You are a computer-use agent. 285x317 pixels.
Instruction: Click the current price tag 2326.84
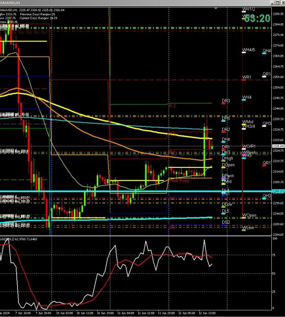(278, 146)
